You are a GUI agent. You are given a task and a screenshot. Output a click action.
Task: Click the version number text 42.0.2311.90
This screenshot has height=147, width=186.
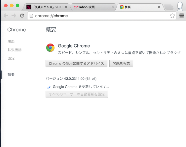pyautogui.click(x=74, y=78)
